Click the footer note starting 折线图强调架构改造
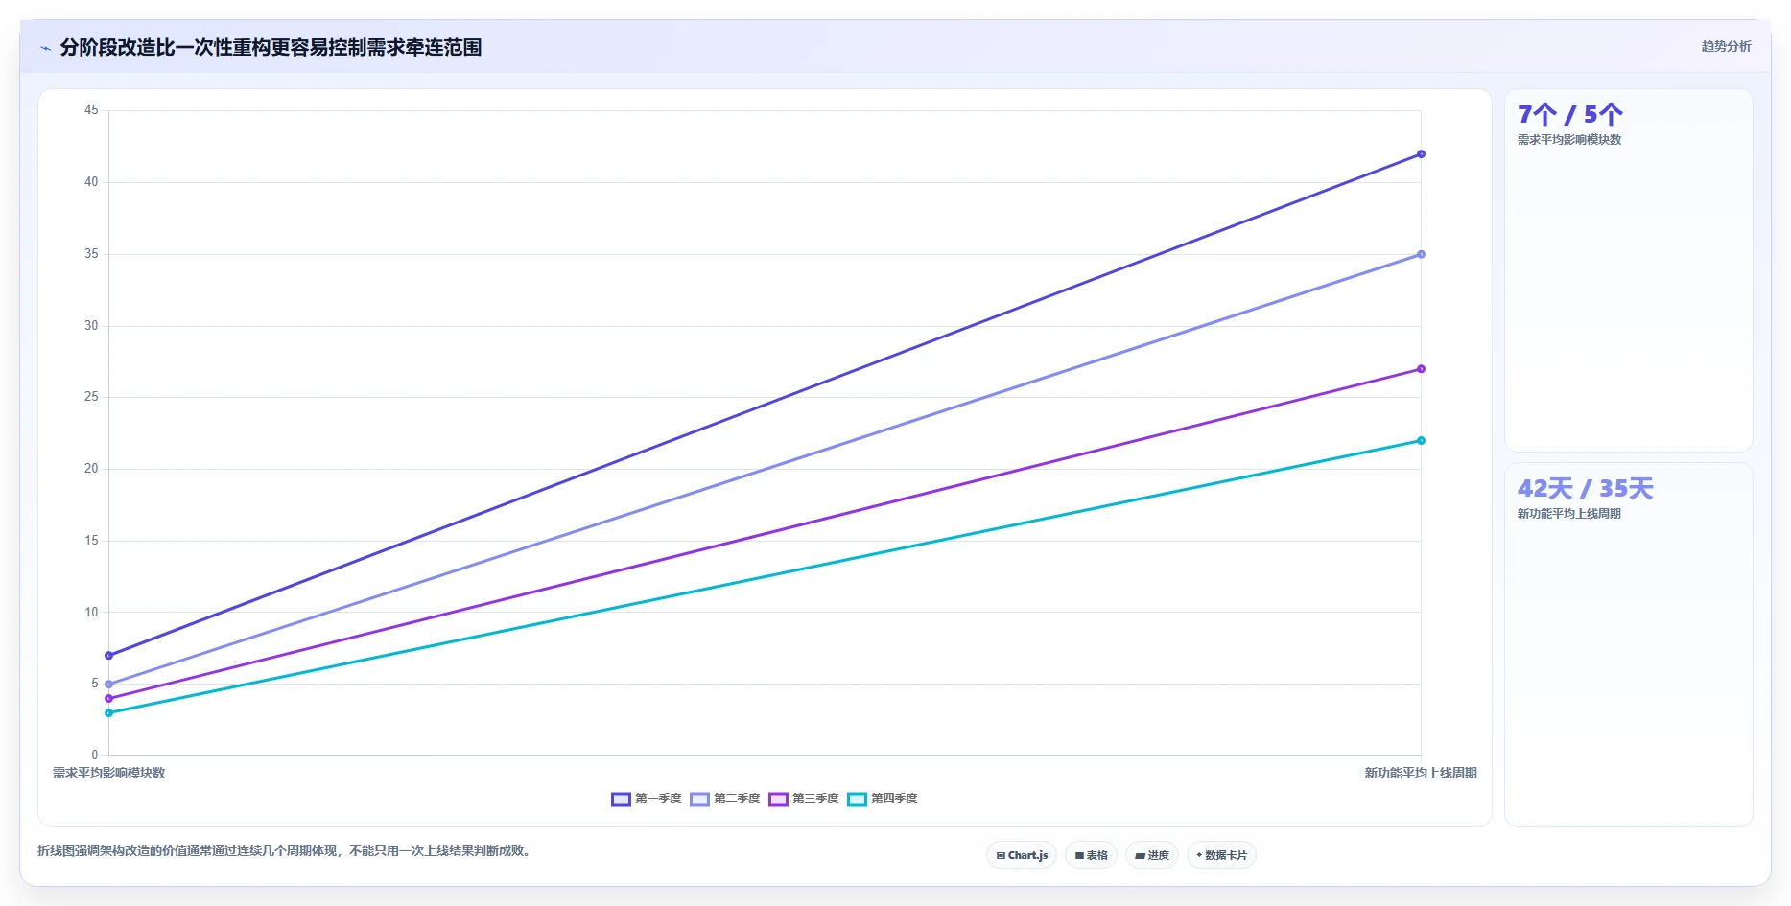1791x906 pixels. pyautogui.click(x=286, y=850)
